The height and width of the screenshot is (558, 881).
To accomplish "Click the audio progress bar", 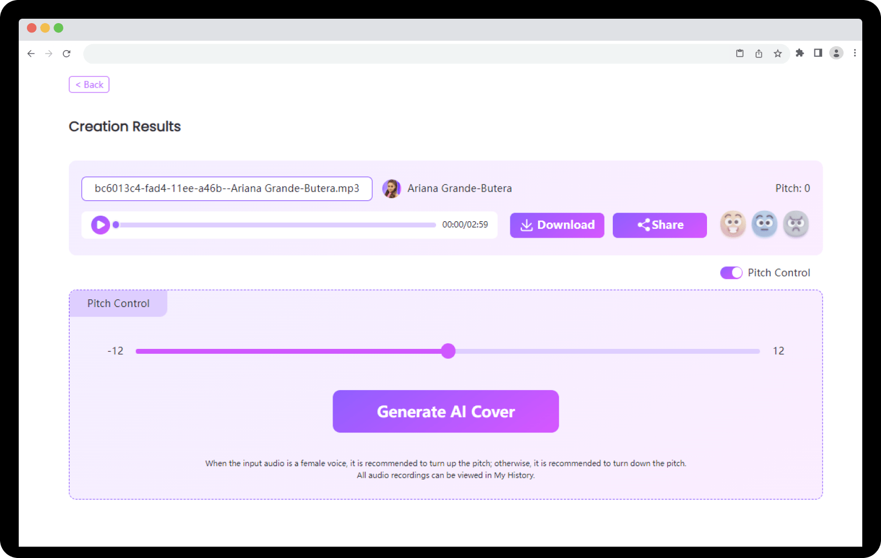I will (x=275, y=225).
